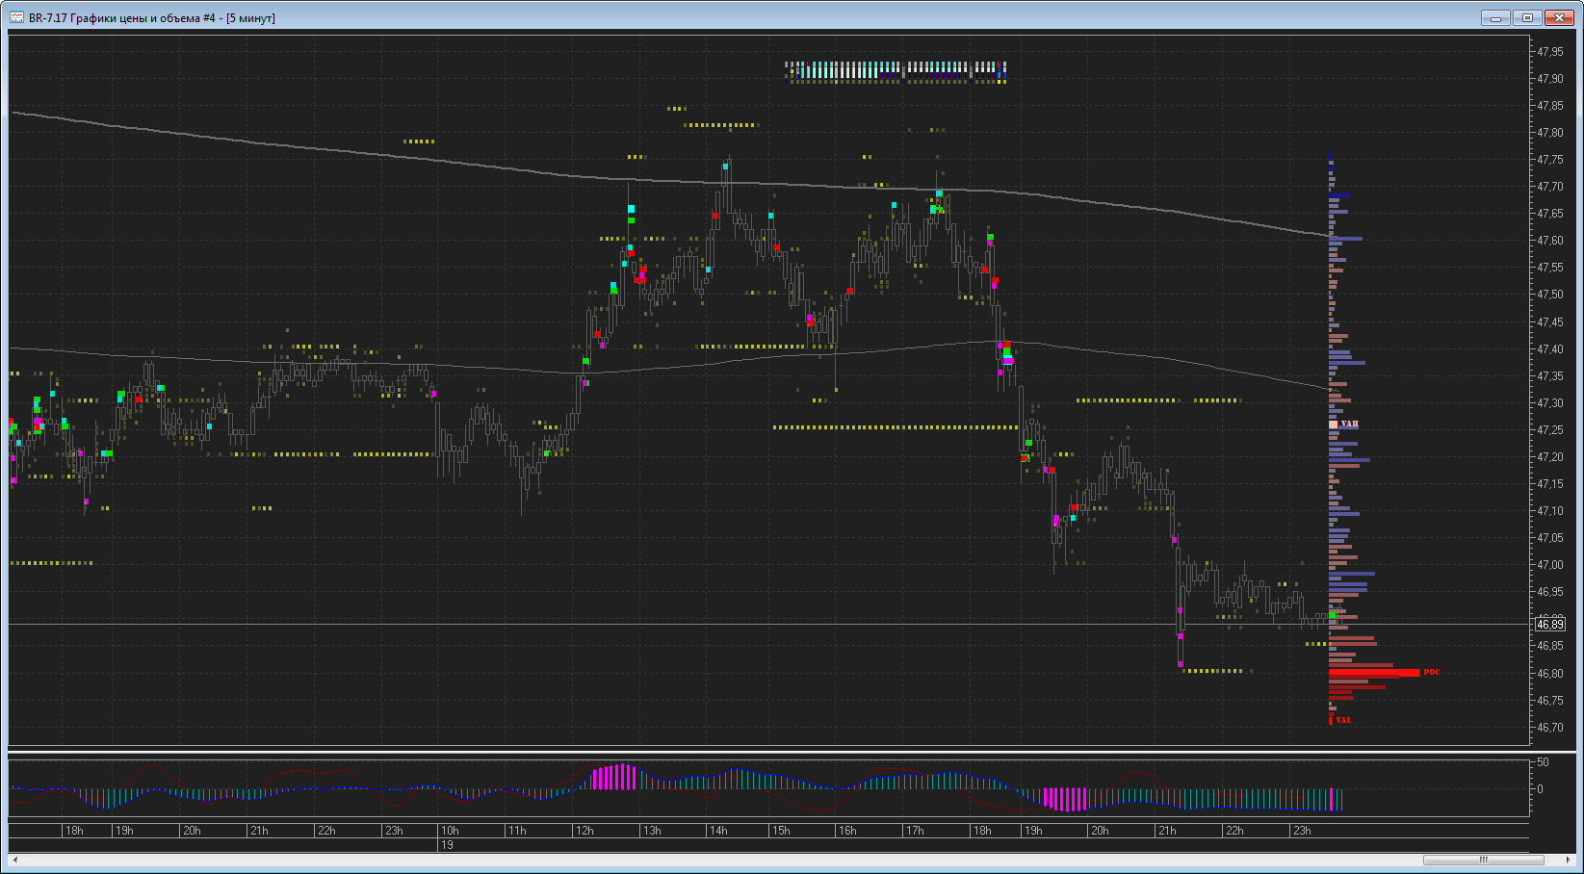Viewport: 1584px width, 874px height.
Task: Click the left arrow of the horizontal scrollbar
Action: click(x=14, y=860)
